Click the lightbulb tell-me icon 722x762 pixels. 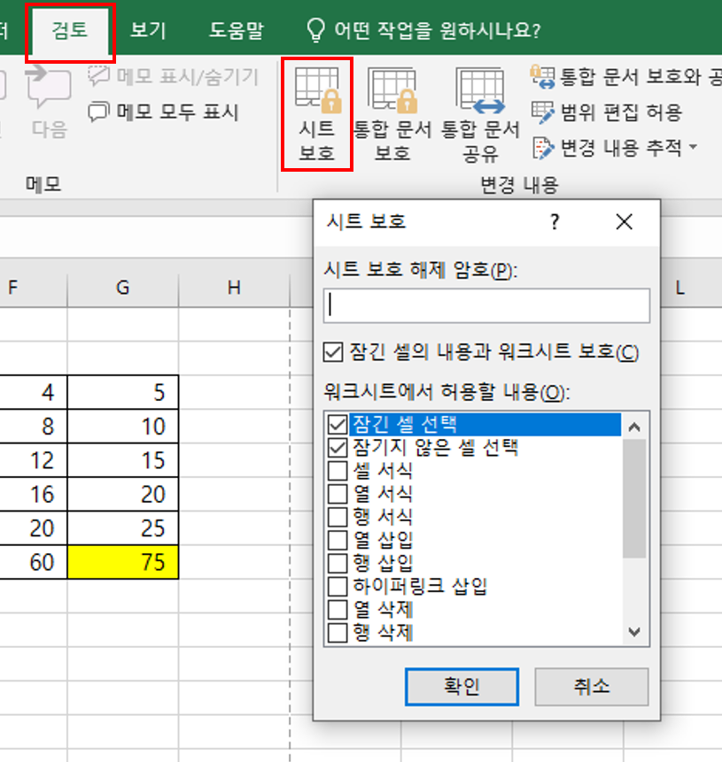315,30
